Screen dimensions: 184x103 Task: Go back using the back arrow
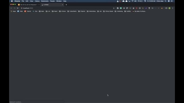(x=11, y=8)
